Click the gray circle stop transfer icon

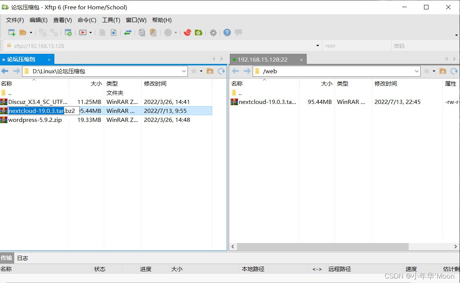point(168,33)
